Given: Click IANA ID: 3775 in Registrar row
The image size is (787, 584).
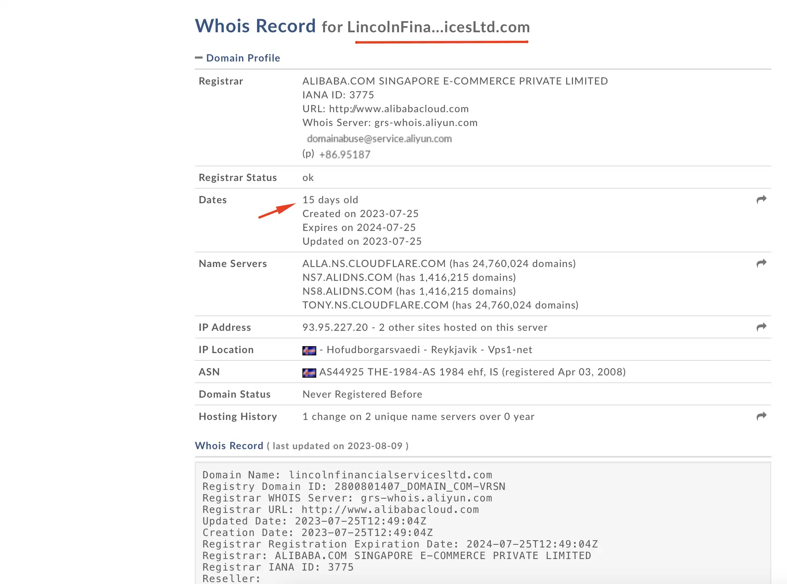Looking at the screenshot, I should click(338, 95).
